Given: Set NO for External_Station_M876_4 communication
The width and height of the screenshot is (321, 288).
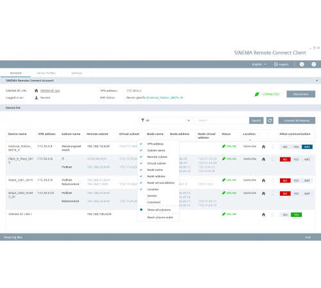Looking at the screenshot, I should tap(285, 147).
